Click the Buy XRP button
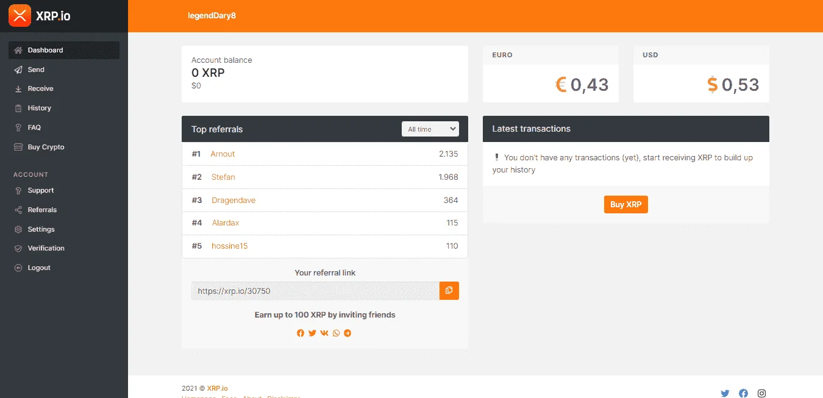Screen dimensions: 823x398 626,204
